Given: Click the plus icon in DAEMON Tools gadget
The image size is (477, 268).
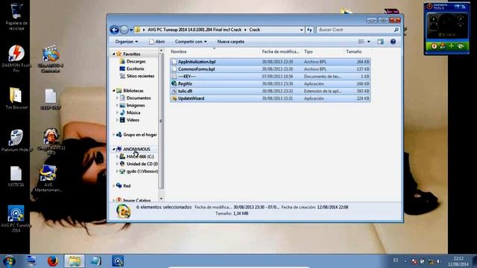Looking at the screenshot, I should [x=452, y=46].
